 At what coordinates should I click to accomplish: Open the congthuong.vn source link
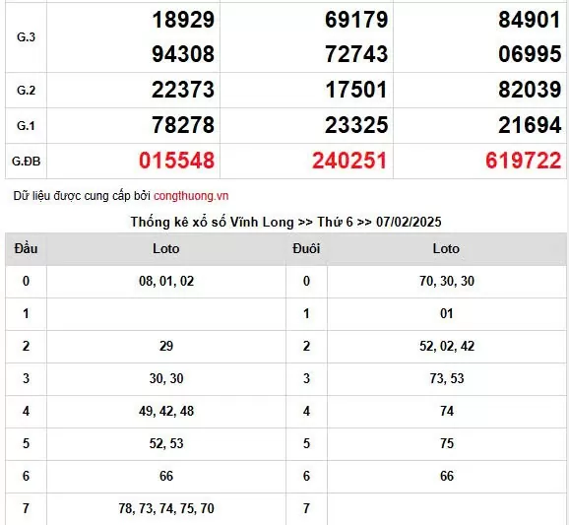(191, 196)
